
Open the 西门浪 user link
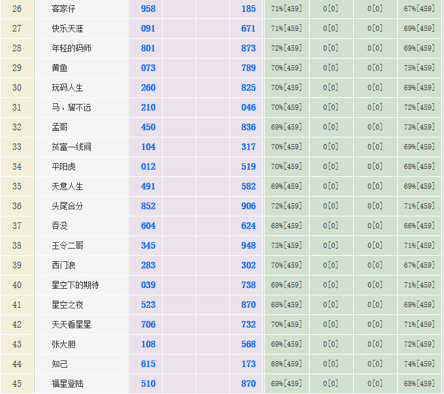(x=64, y=265)
